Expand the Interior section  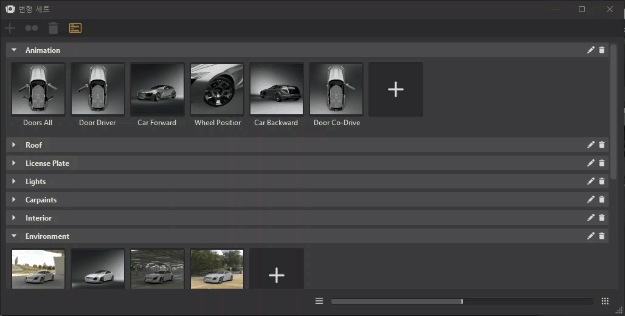point(14,218)
